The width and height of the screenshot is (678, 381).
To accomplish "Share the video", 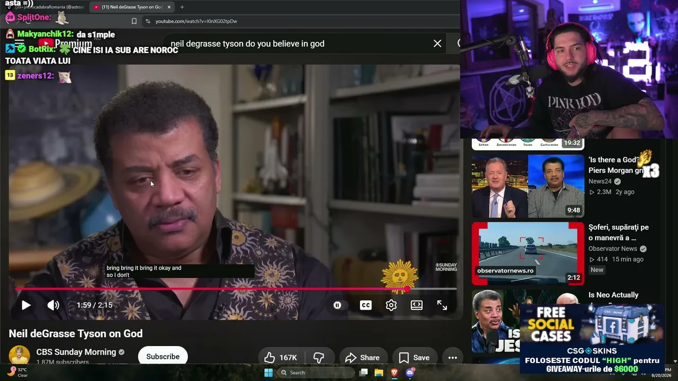I will (362, 358).
